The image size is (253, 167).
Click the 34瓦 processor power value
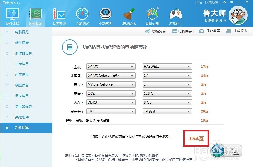click(x=205, y=76)
